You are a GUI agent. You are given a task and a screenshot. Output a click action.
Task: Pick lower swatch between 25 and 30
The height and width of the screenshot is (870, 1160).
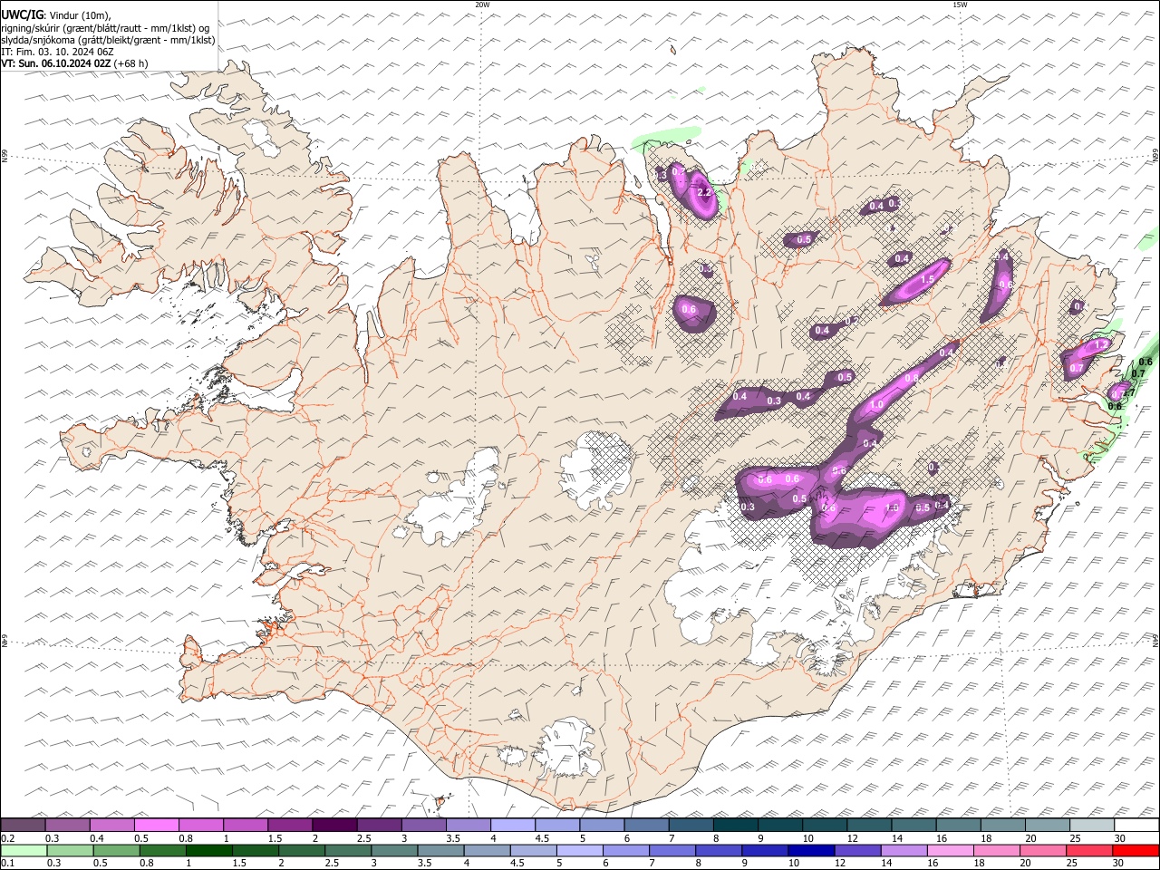coord(1090,850)
